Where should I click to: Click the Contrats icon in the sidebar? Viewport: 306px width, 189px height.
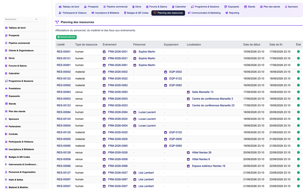[x=6, y=134]
